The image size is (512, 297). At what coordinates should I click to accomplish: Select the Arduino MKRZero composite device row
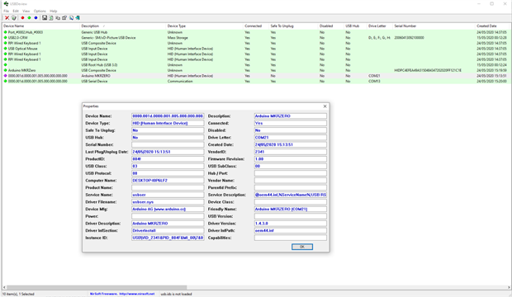[256, 70]
